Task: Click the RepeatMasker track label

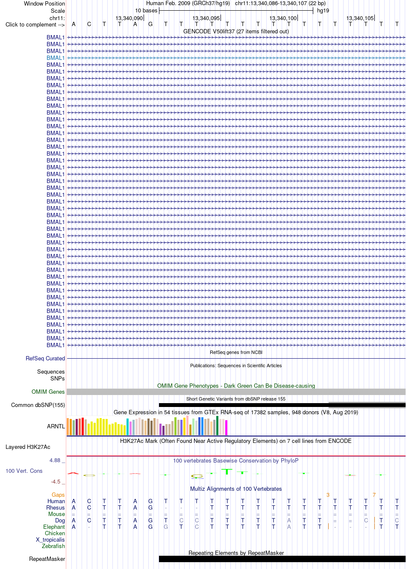Action: click(47, 559)
